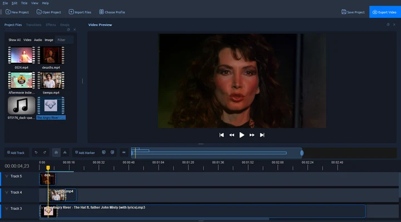Click the Export Video button
The image size is (401, 222).
385,12
